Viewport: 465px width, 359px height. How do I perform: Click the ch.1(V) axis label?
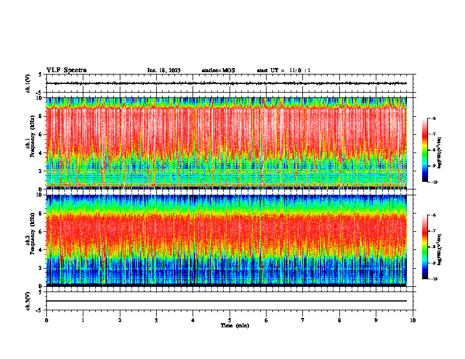(28, 83)
